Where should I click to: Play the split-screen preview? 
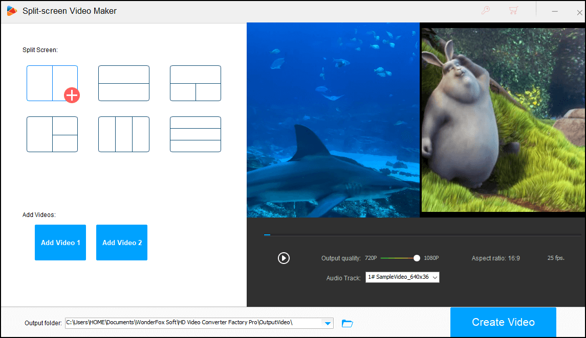pyautogui.click(x=284, y=258)
